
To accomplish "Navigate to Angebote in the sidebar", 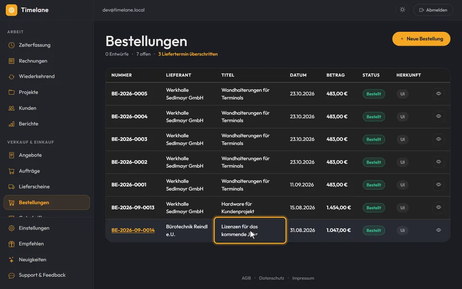I will click(47, 155).
